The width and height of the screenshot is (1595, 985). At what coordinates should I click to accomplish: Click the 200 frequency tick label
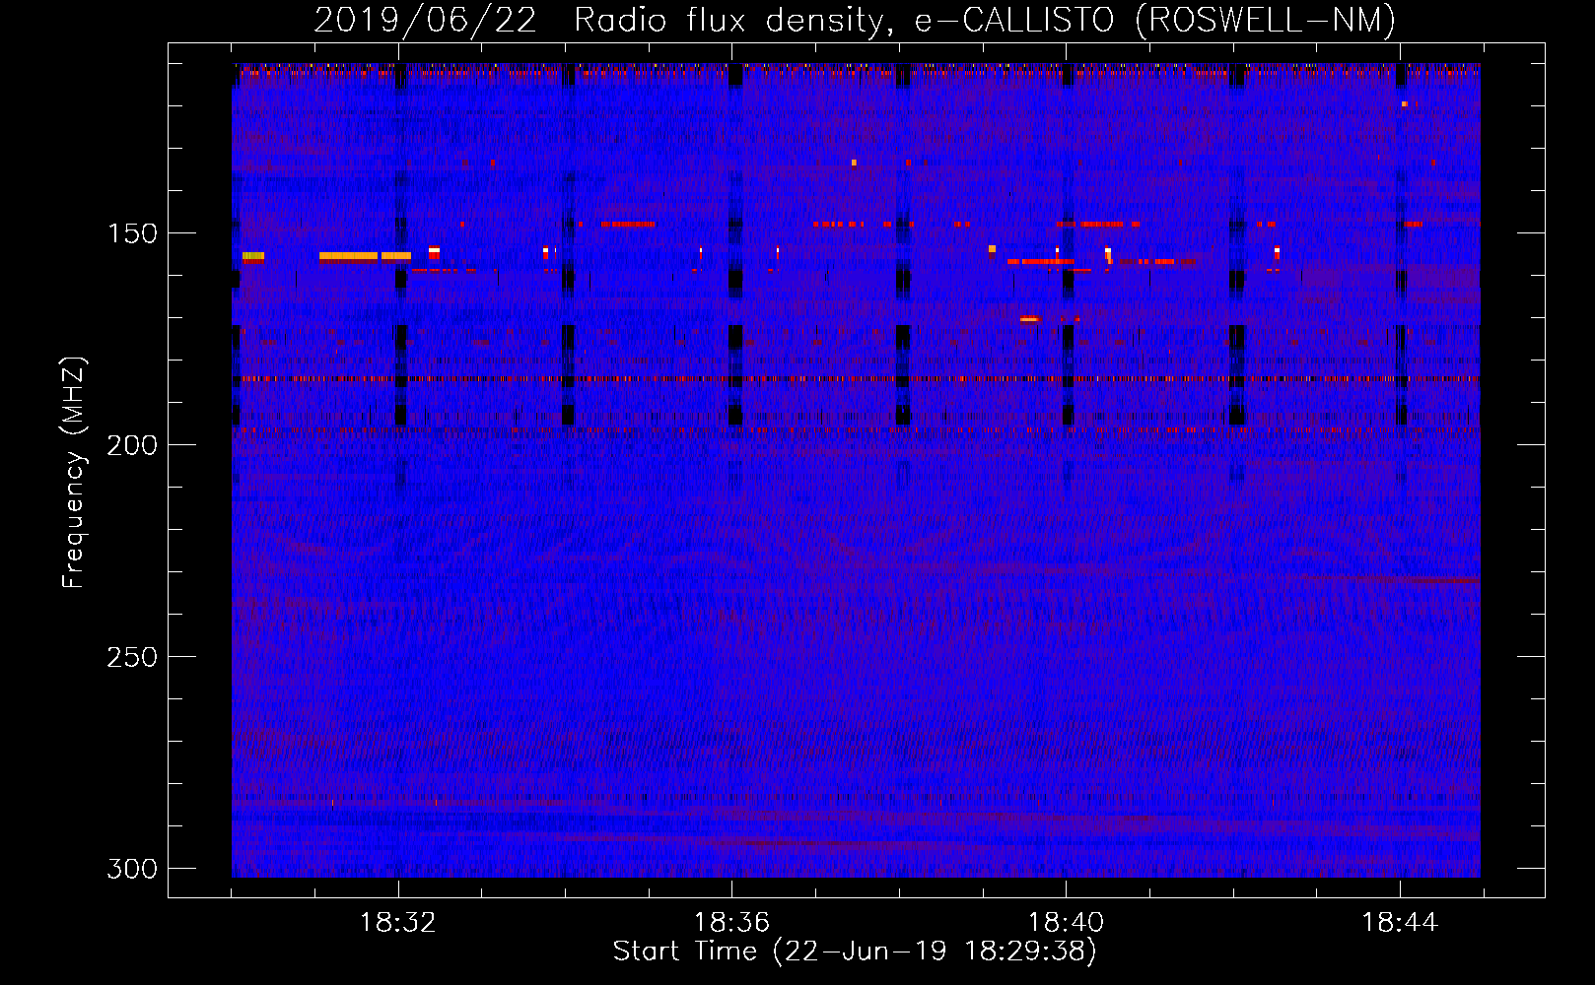coord(132,445)
